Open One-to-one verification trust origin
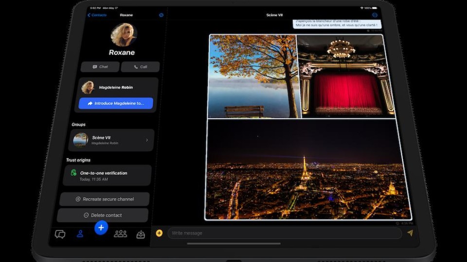 point(107,176)
